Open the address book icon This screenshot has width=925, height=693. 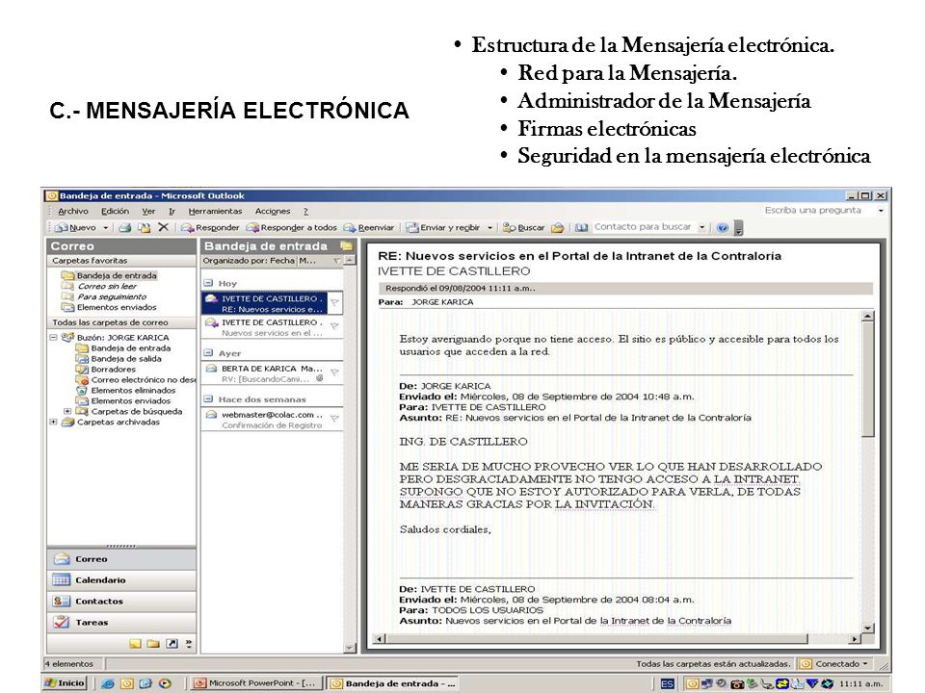coord(582,227)
